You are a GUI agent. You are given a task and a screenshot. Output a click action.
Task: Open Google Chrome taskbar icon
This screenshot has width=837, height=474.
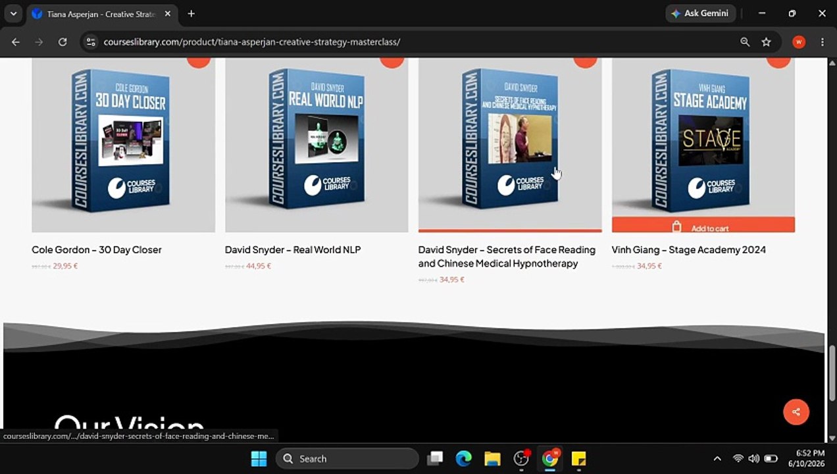[550, 458]
